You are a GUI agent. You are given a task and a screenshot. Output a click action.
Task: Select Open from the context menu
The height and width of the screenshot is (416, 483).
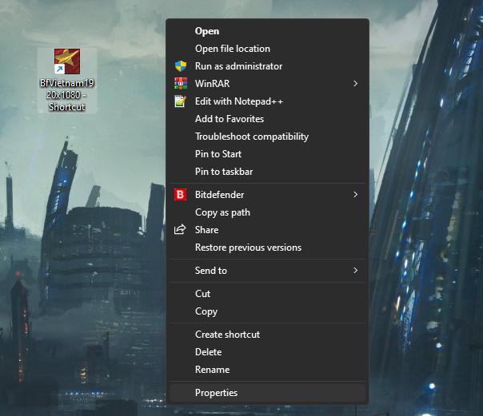click(x=207, y=31)
